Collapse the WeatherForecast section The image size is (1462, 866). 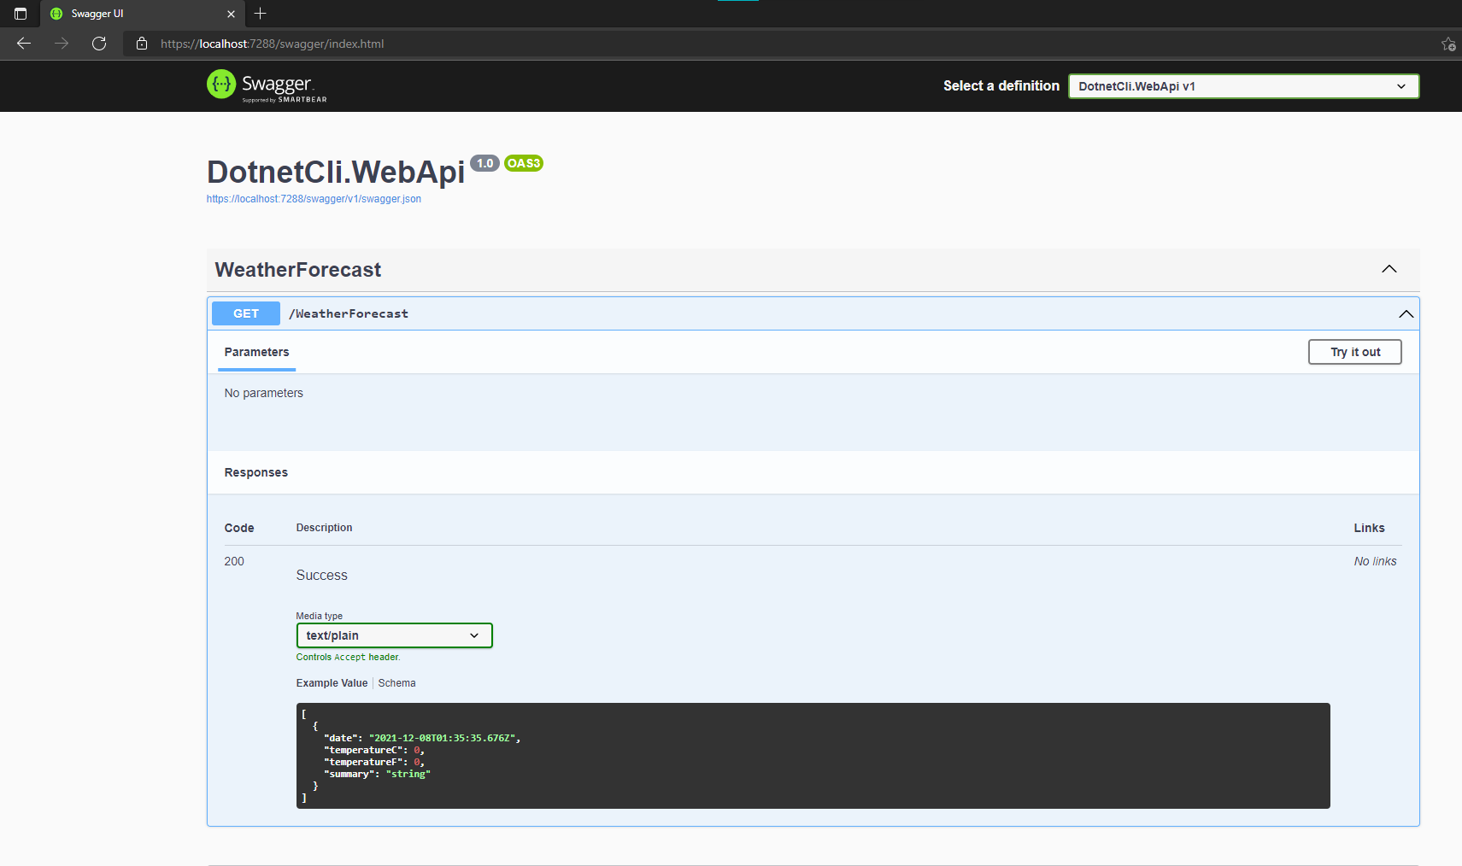pos(1389,269)
